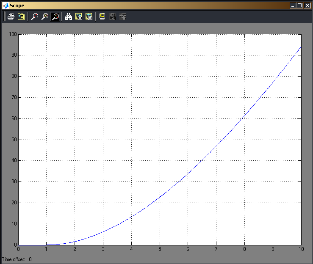Click the y-axis tick label 100
Image resolution: width=313 pixels, height=264 pixels.
point(13,34)
